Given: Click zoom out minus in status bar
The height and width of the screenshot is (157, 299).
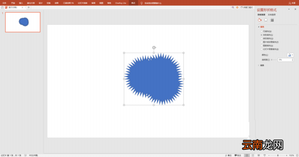Looking at the screenshot, I should (269, 155).
